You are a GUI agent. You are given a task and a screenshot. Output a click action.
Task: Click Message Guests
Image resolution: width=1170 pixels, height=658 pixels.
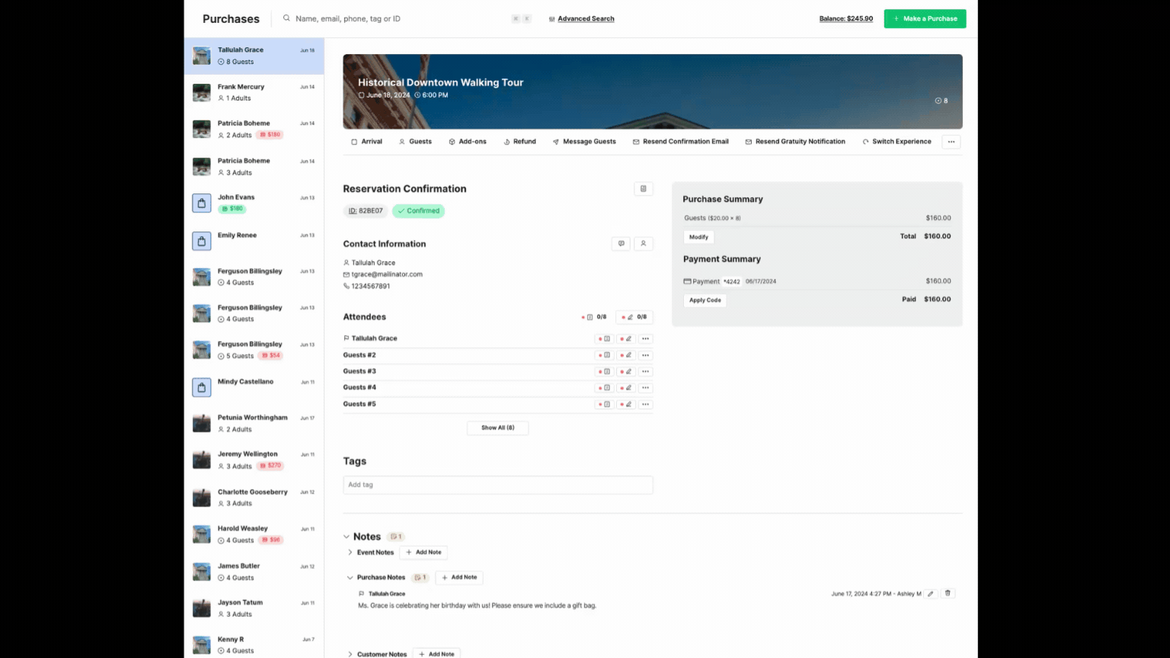(584, 142)
